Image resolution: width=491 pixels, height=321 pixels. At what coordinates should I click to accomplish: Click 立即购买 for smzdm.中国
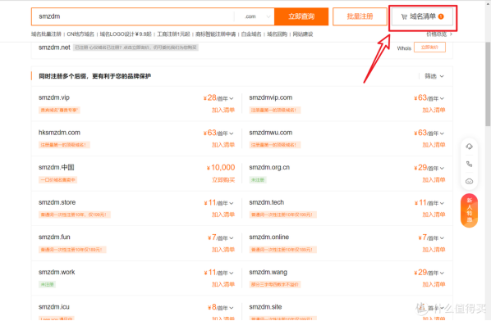[223, 180]
